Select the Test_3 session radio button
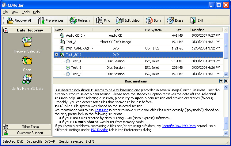 tap(68, 74)
